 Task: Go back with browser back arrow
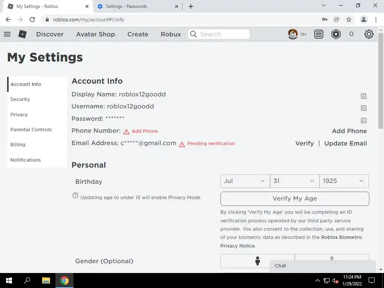pyautogui.click(x=8, y=19)
